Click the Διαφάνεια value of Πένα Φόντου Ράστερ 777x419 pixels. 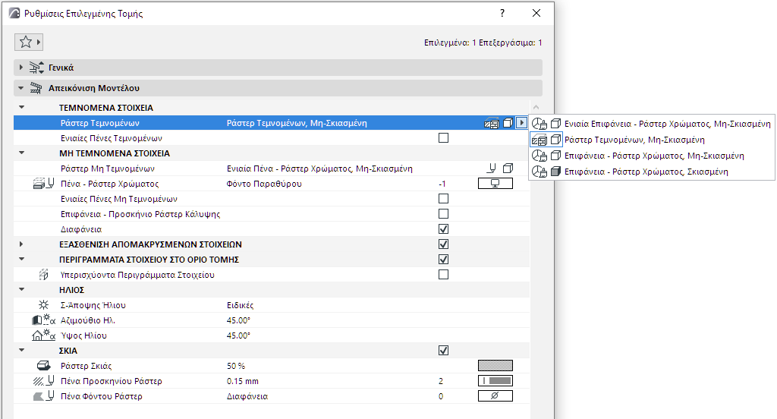(x=247, y=397)
